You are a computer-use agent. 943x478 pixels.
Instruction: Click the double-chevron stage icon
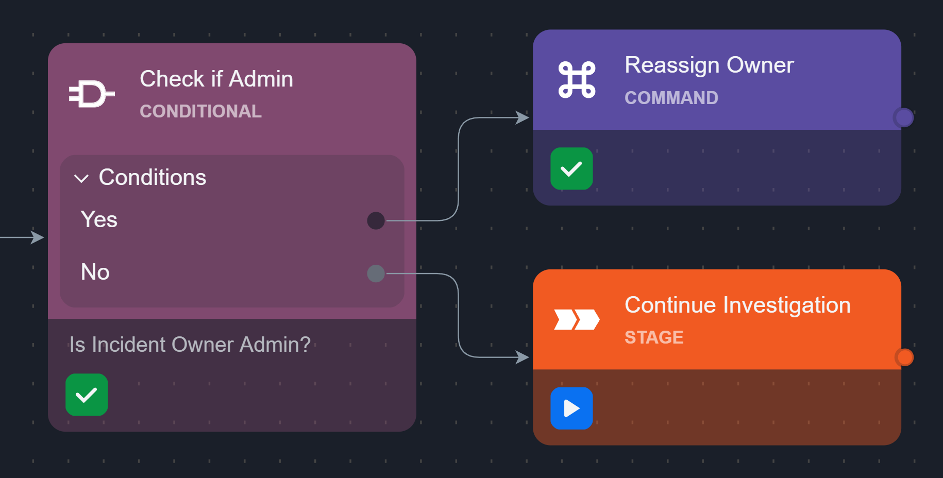pyautogui.click(x=577, y=319)
